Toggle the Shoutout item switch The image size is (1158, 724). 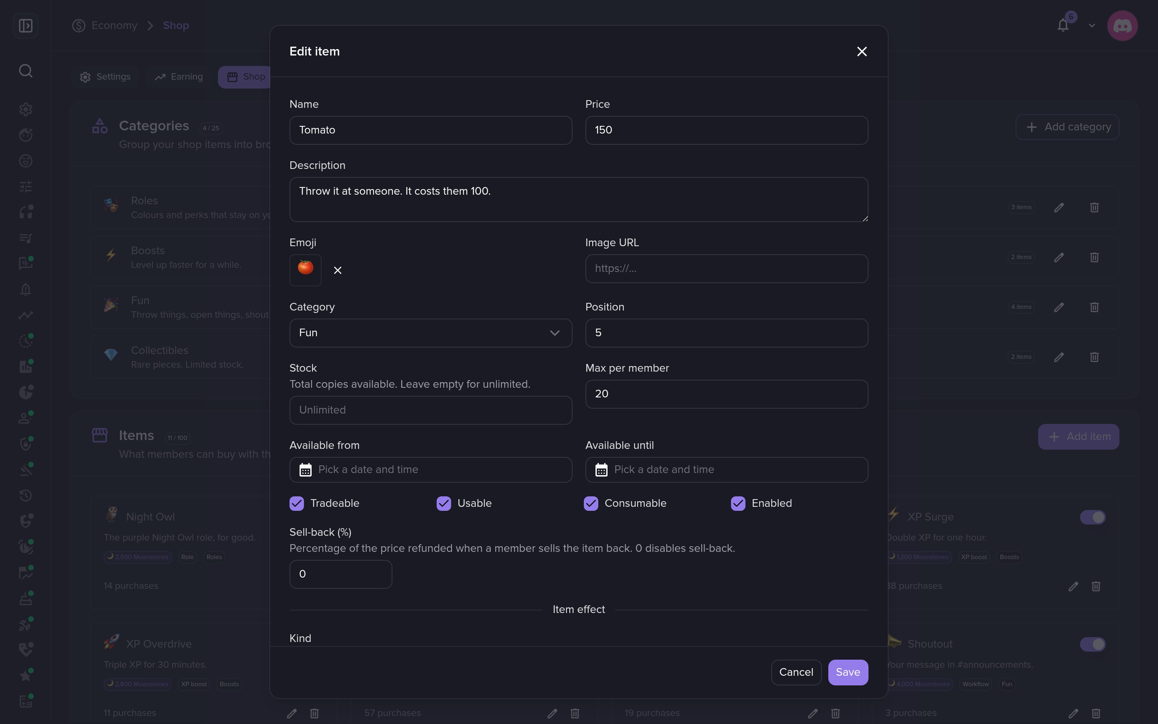click(1093, 644)
